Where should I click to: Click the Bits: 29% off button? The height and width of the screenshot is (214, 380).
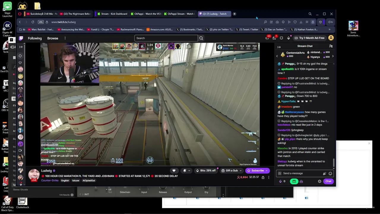206,171
